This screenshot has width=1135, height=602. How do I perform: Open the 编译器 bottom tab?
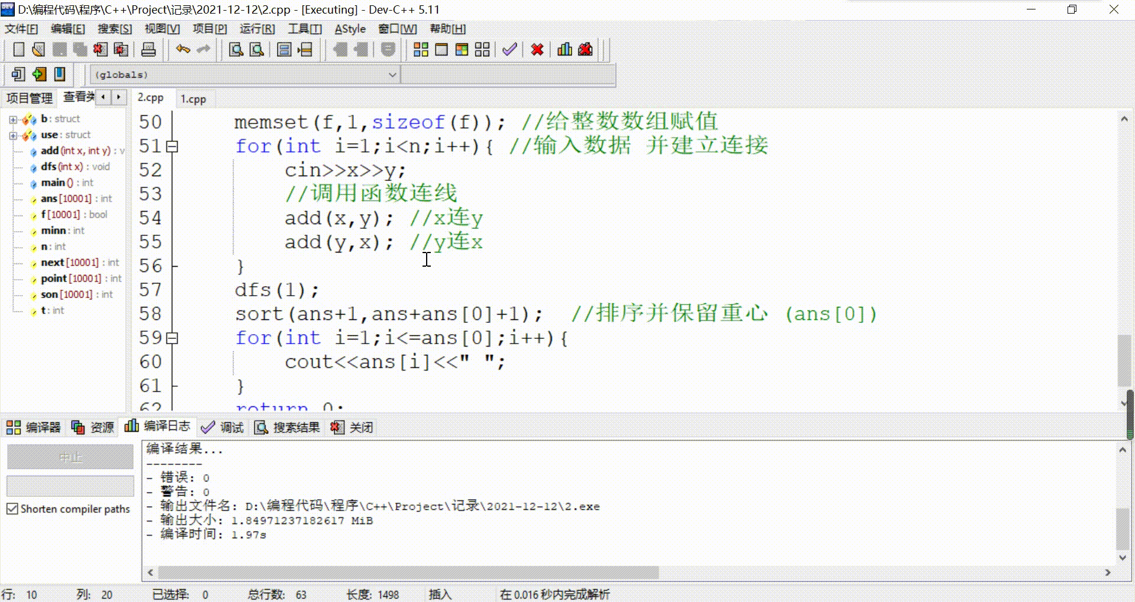coord(34,428)
